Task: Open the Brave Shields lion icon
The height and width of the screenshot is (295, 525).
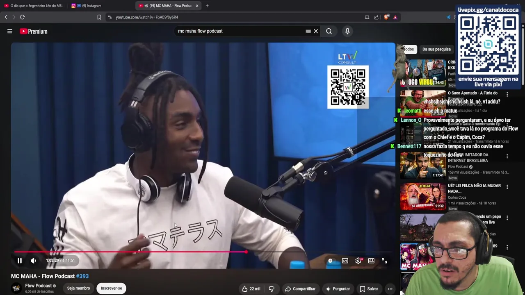Action: point(386,17)
